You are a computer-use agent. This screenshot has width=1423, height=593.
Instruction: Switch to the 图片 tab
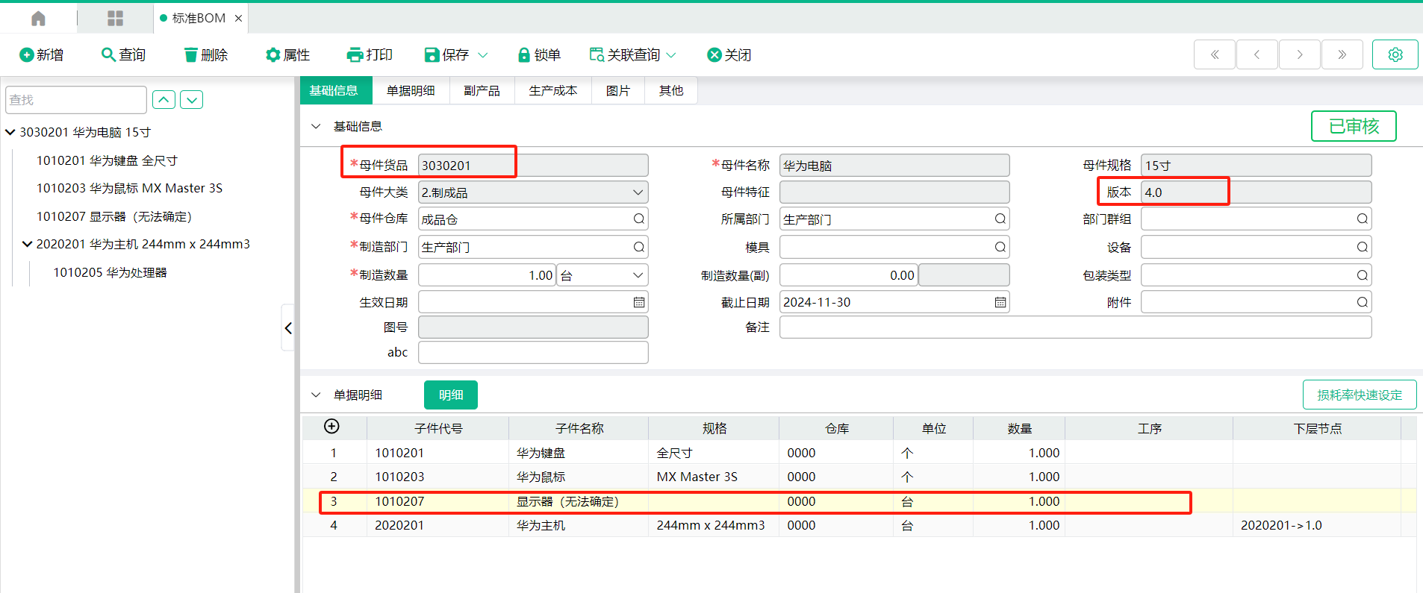618,90
